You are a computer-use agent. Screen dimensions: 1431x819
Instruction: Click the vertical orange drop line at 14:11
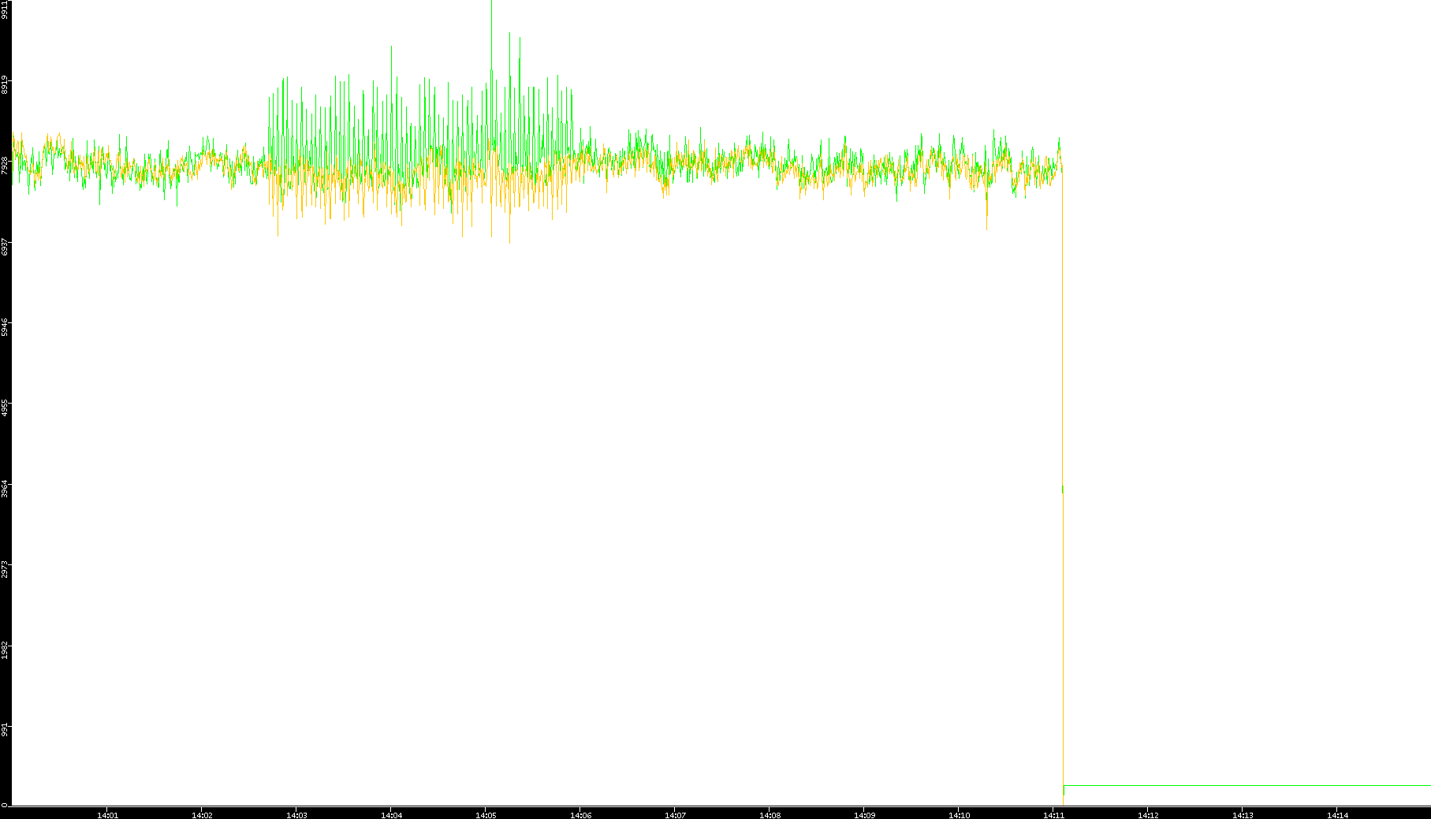click(x=1064, y=631)
